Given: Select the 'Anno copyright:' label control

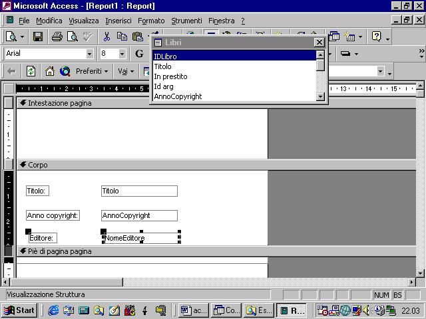Looking at the screenshot, I should [53, 215].
